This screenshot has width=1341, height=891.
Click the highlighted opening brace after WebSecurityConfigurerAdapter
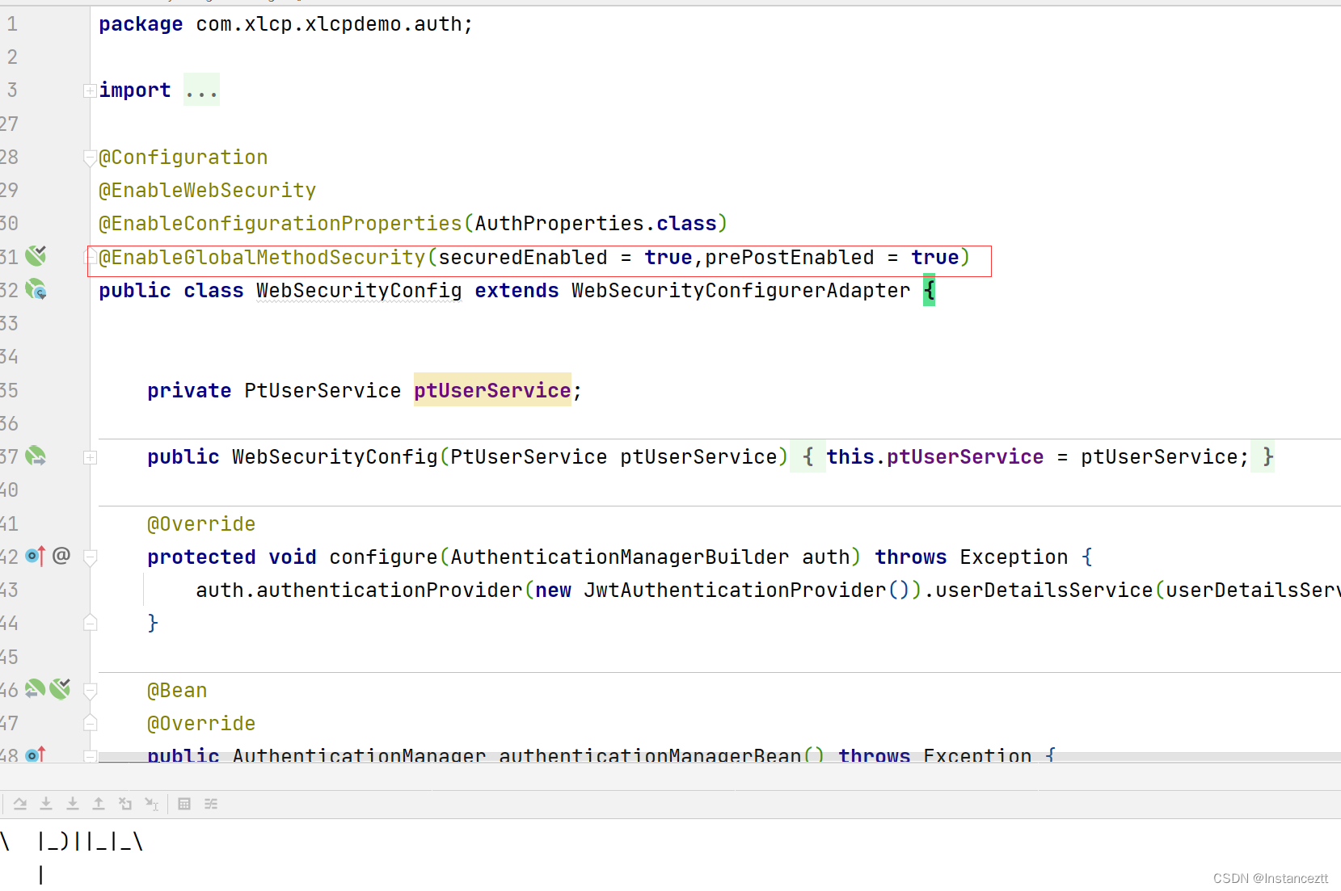(929, 290)
